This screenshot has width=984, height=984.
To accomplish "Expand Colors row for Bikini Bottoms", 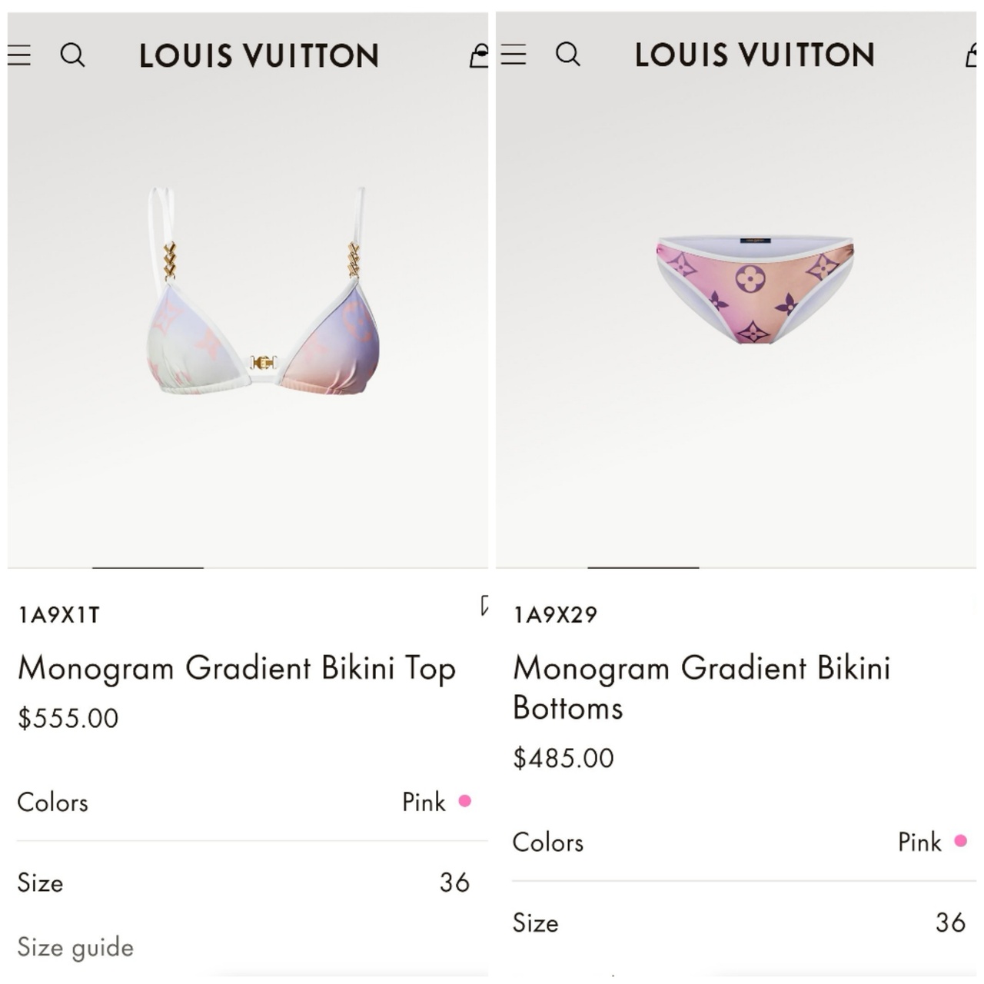I will 739,842.
